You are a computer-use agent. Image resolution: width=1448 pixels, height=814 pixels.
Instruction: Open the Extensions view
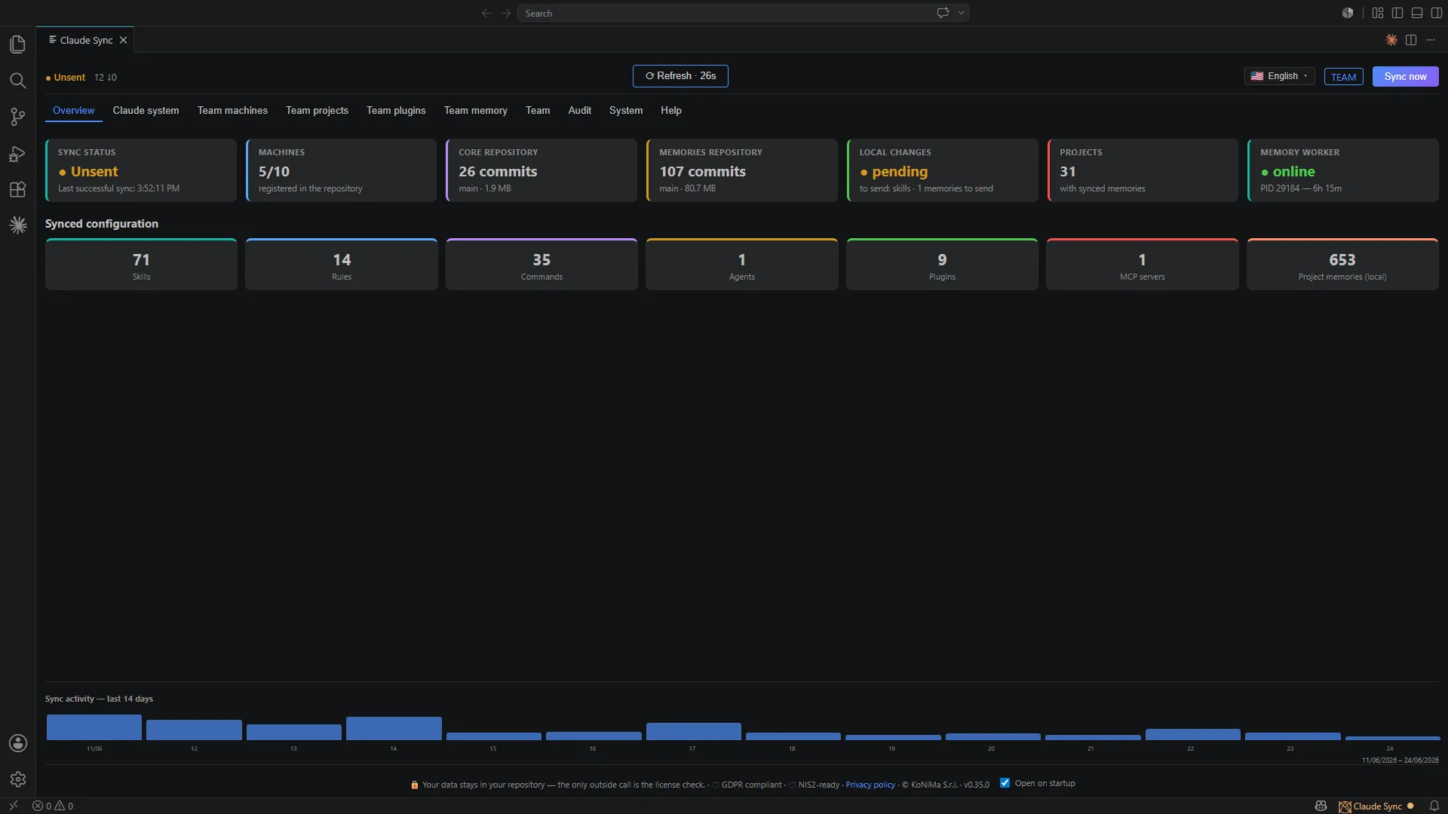pyautogui.click(x=18, y=189)
